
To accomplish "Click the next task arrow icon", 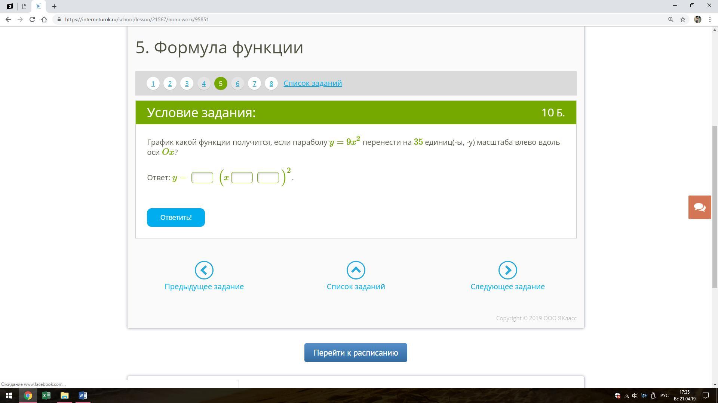I will 507,270.
